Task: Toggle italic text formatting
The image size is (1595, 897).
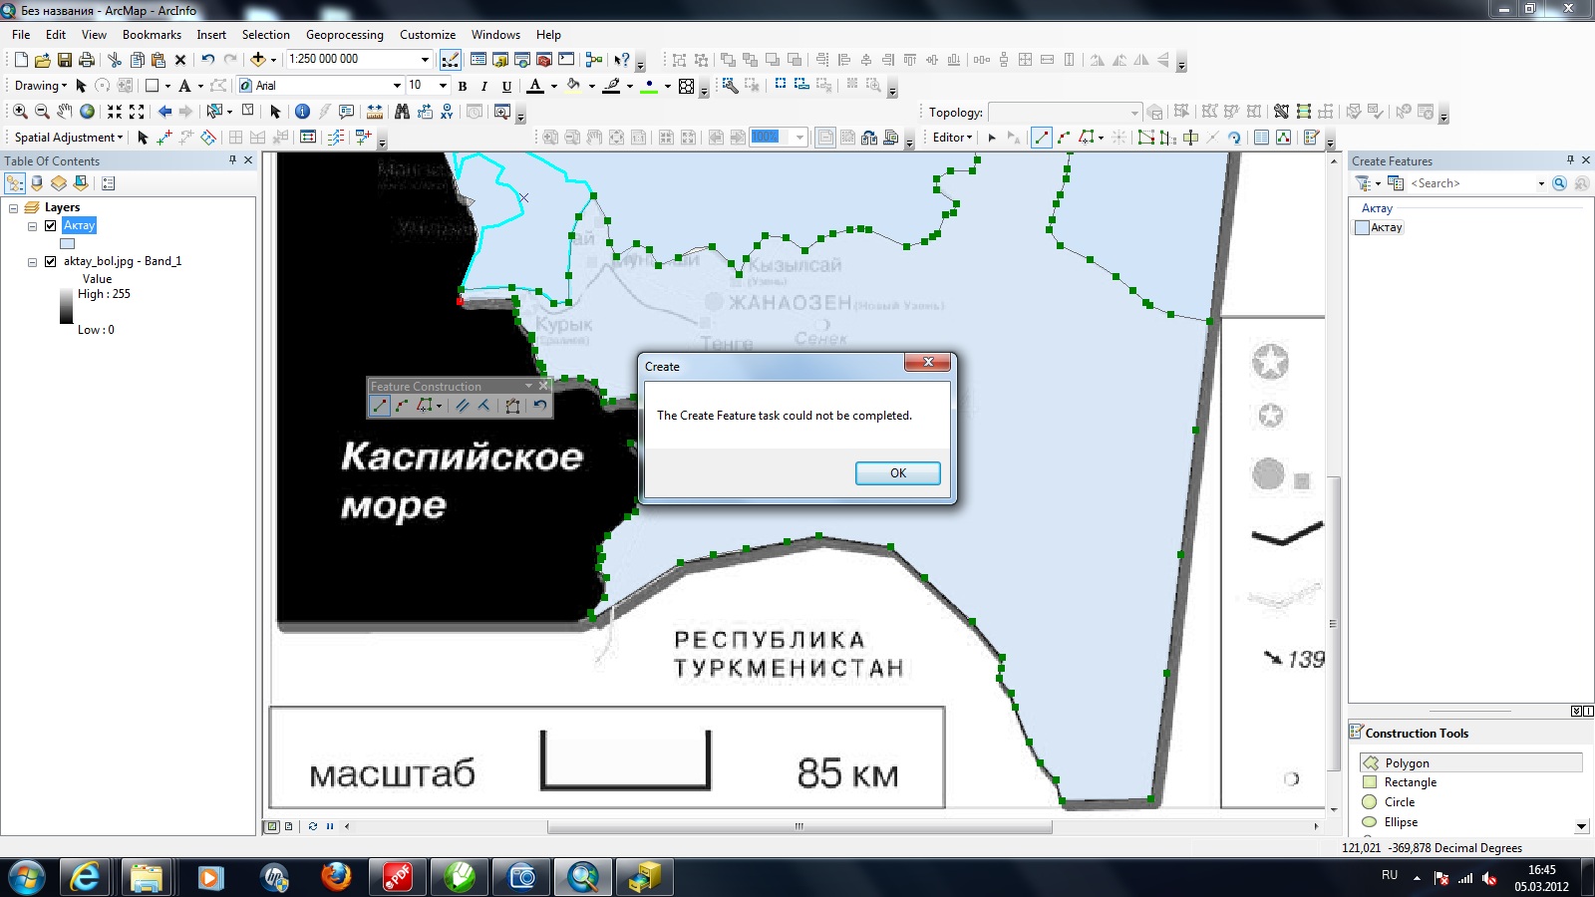Action: pos(484,87)
